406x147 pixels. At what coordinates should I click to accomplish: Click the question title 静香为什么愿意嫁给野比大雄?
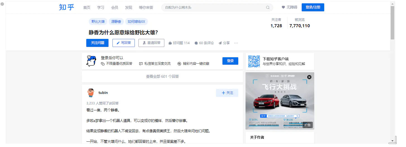[x=123, y=33]
